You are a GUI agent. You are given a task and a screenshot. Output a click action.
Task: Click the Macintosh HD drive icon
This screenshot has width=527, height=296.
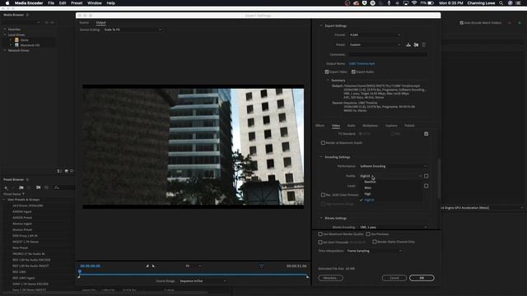pyautogui.click(x=16, y=45)
